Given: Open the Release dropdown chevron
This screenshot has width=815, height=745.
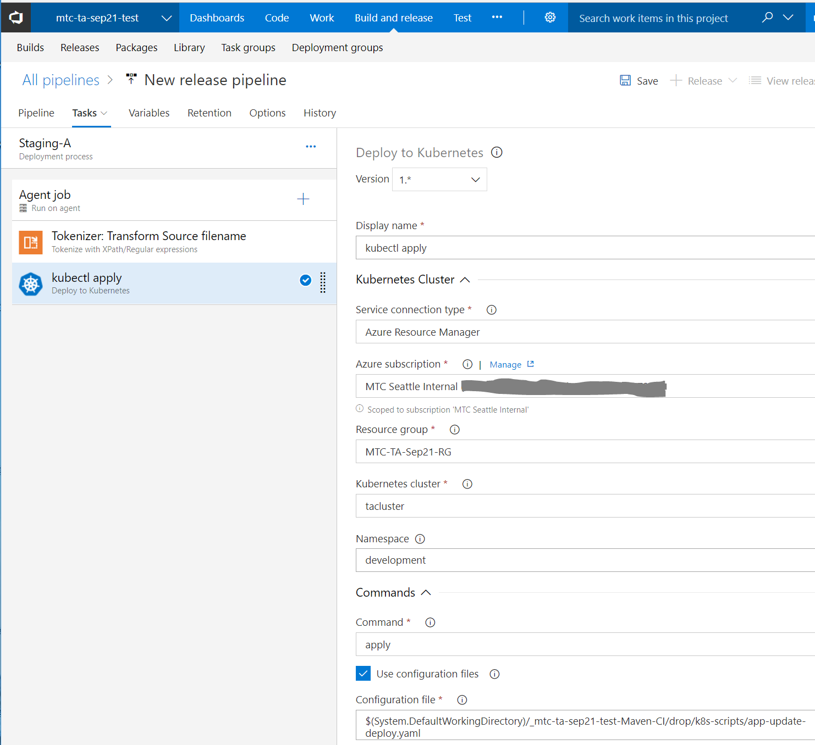Looking at the screenshot, I should pyautogui.click(x=733, y=80).
